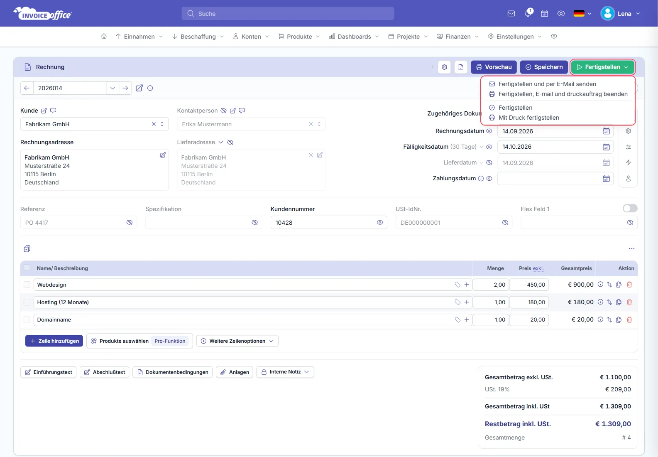Open the Interne Notiz dropdown

(x=285, y=372)
